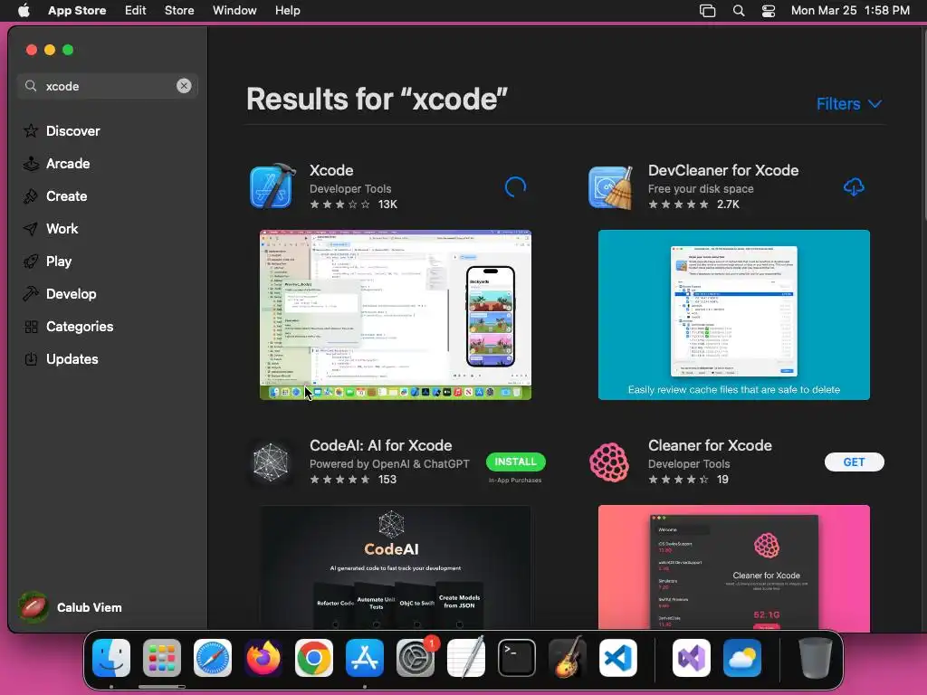Open Visual Studio purple icon in Dock
The height and width of the screenshot is (695, 927).
[691, 658]
